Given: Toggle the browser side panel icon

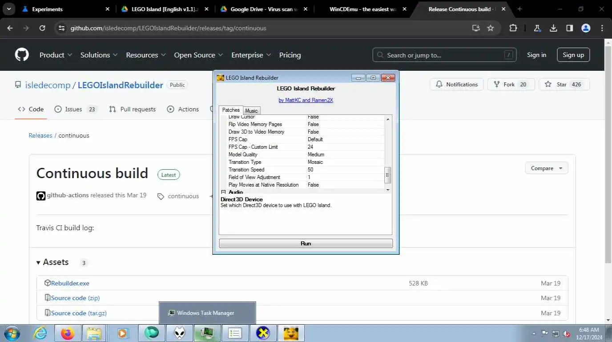Looking at the screenshot, I should (569, 28).
